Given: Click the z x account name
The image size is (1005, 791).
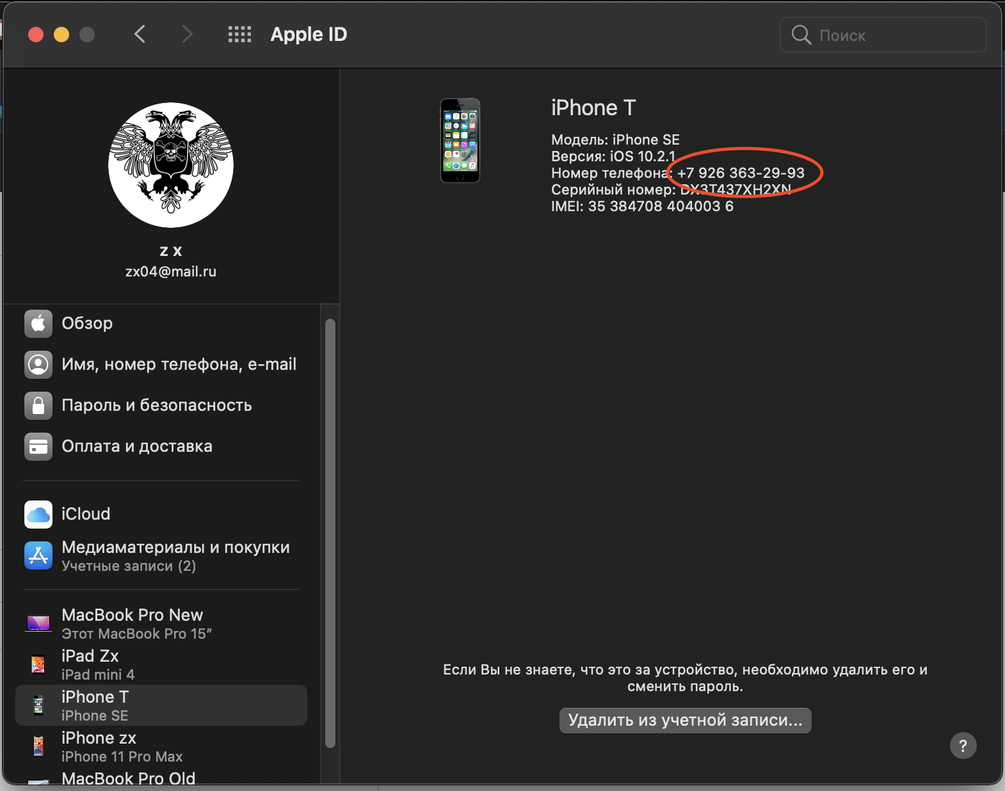Looking at the screenshot, I should point(171,250).
